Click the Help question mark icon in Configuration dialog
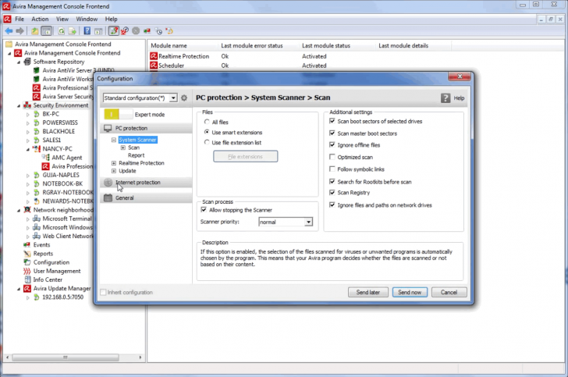This screenshot has width=568, height=377. (x=446, y=98)
